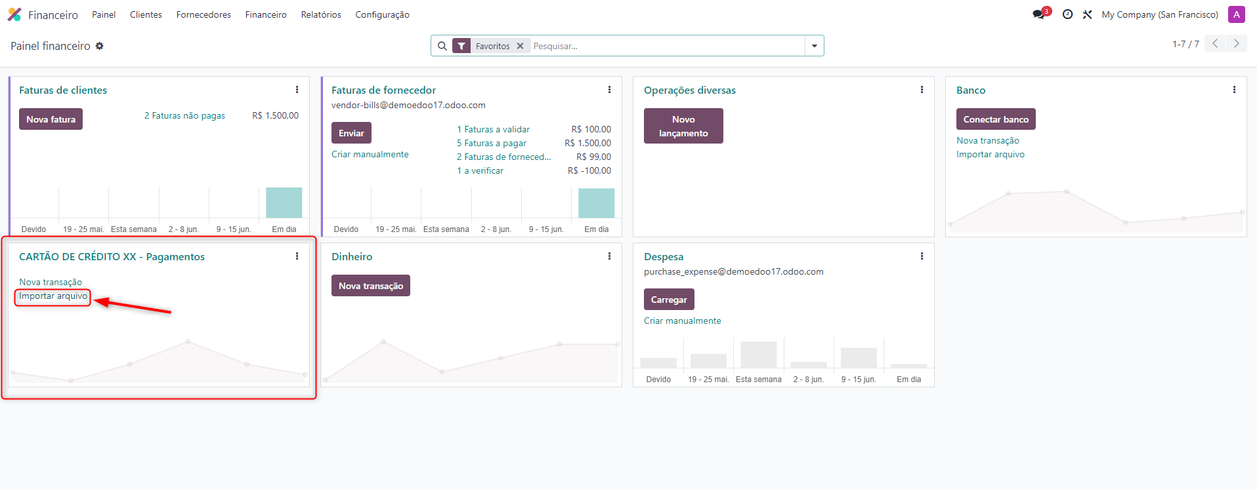Open kebab menu on Faturas de fornecedor card
Viewport: 1257px width, 489px height.
pyautogui.click(x=609, y=90)
